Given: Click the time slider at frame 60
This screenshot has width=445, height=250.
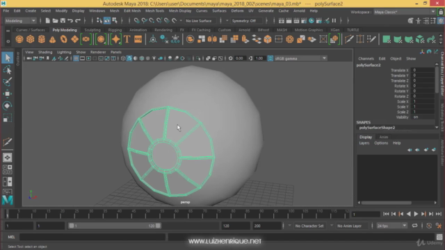Looking at the screenshot, I should (x=176, y=214).
